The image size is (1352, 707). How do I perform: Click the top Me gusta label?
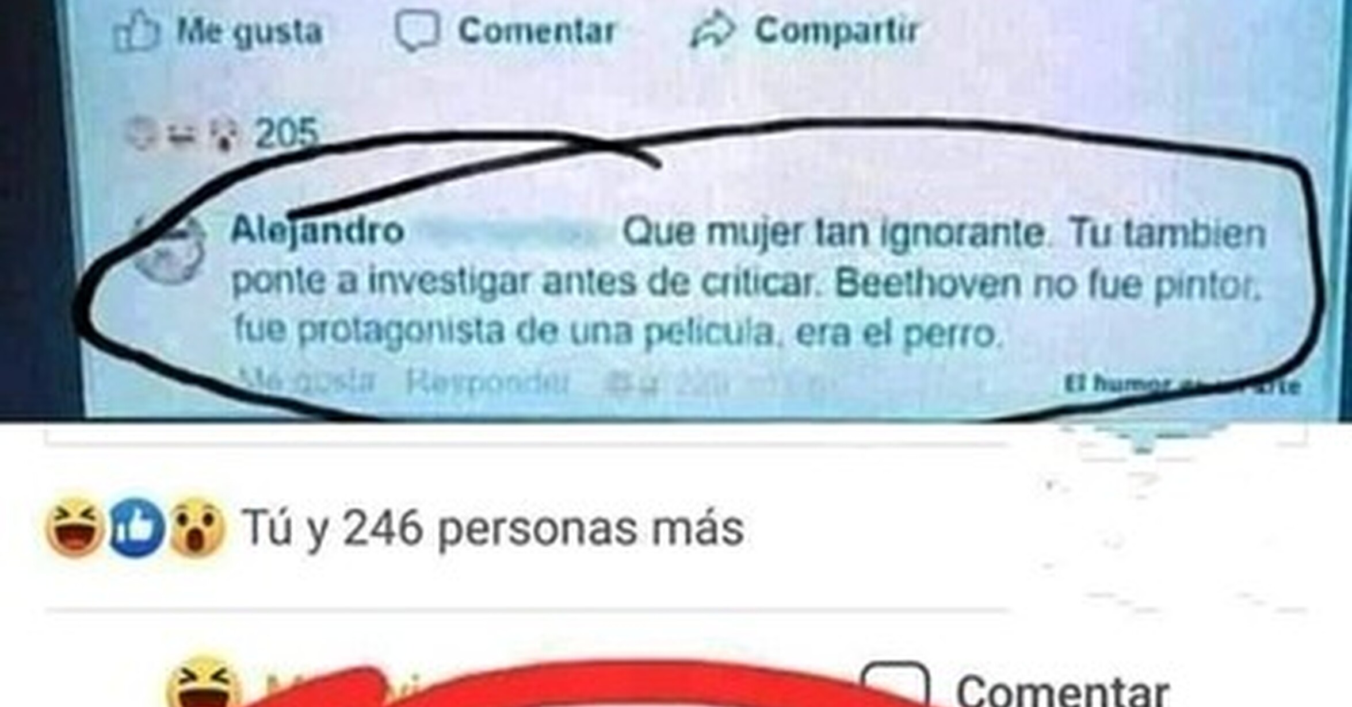pos(250,32)
